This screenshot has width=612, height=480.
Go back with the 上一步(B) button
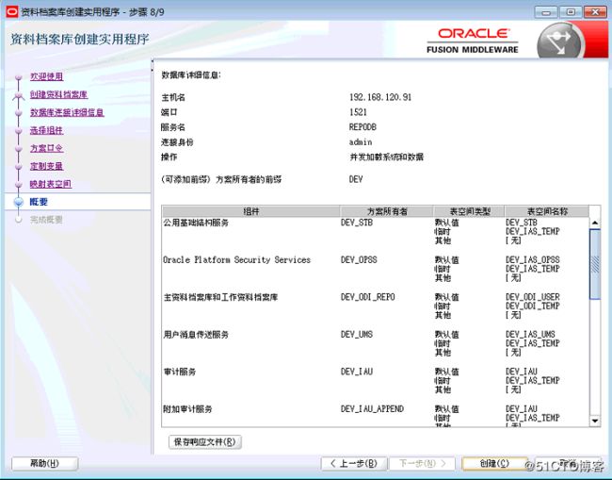pos(354,464)
